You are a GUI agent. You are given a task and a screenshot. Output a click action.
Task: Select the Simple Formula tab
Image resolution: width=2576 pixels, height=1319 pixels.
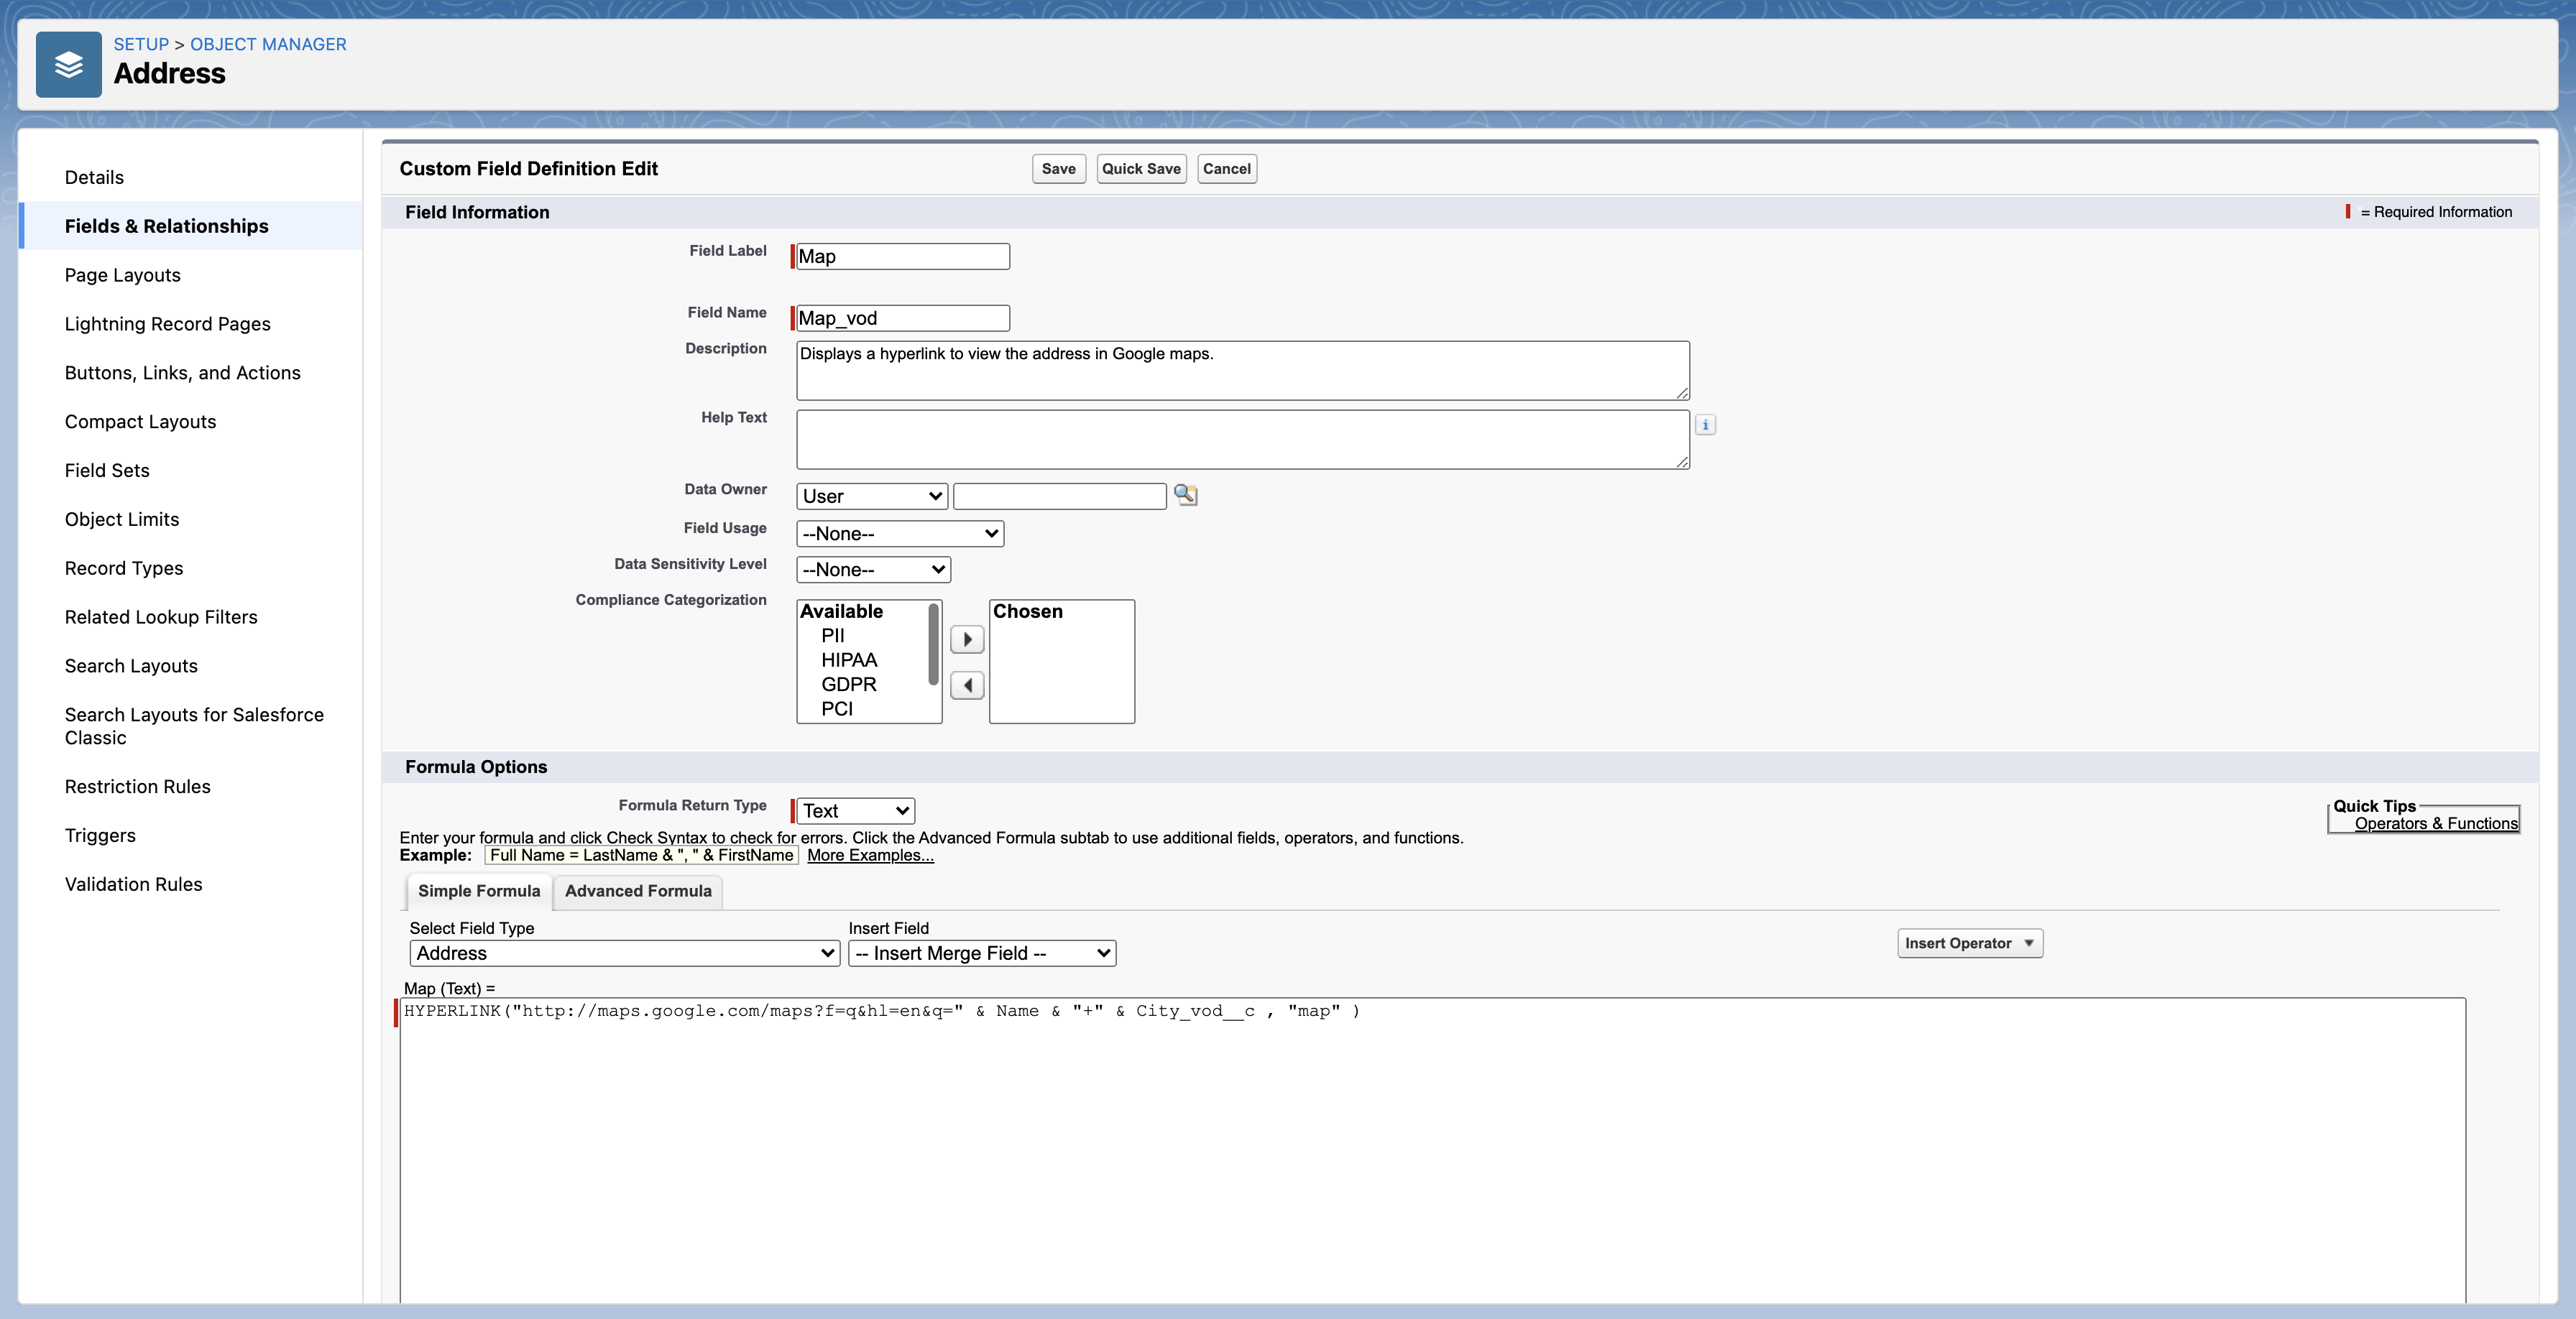coord(478,892)
